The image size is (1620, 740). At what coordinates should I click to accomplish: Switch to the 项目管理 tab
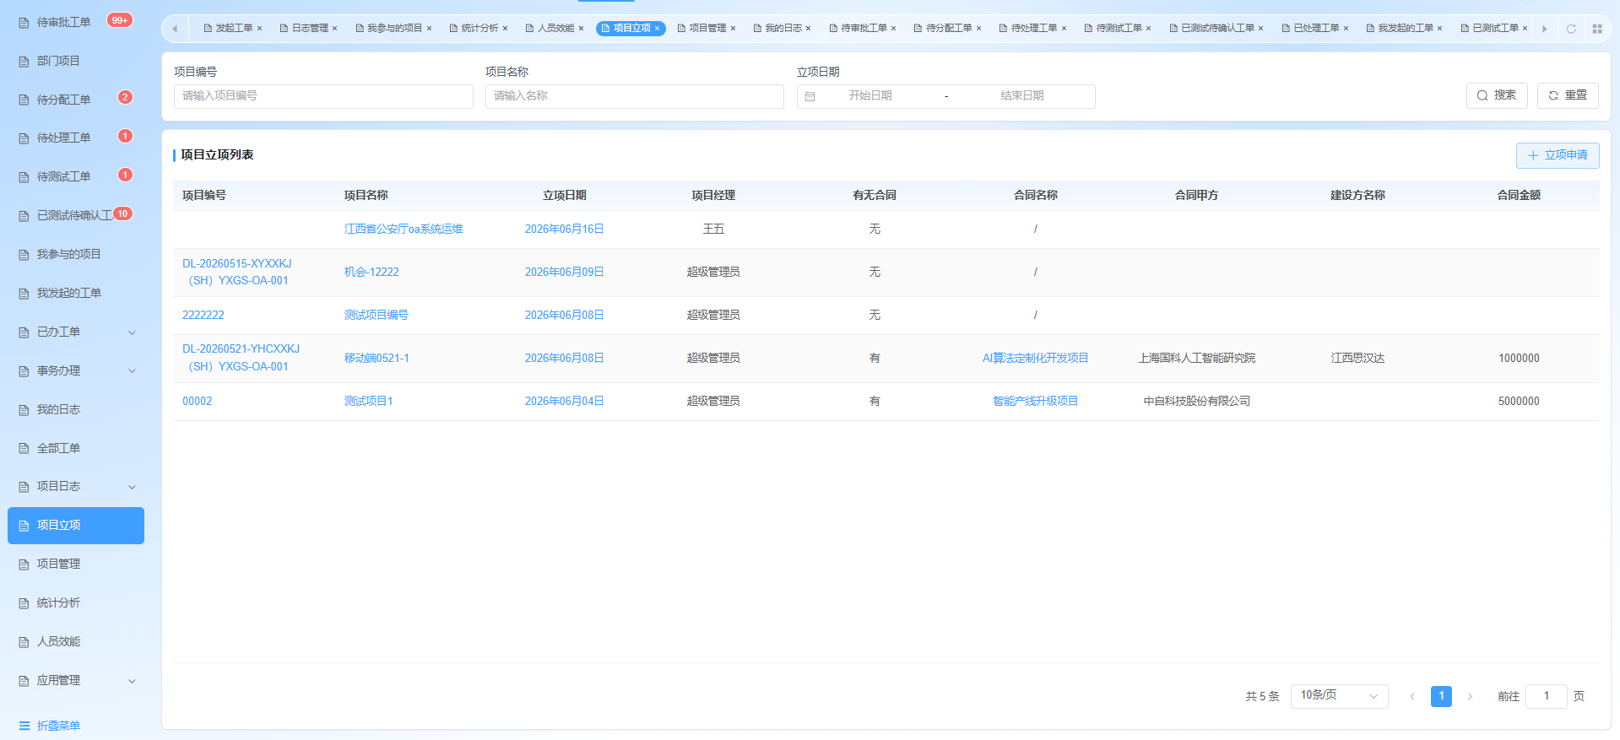[x=707, y=29]
